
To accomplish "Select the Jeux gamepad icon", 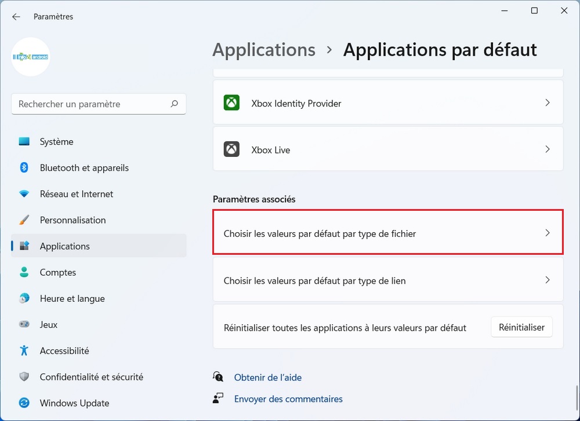I will point(24,324).
